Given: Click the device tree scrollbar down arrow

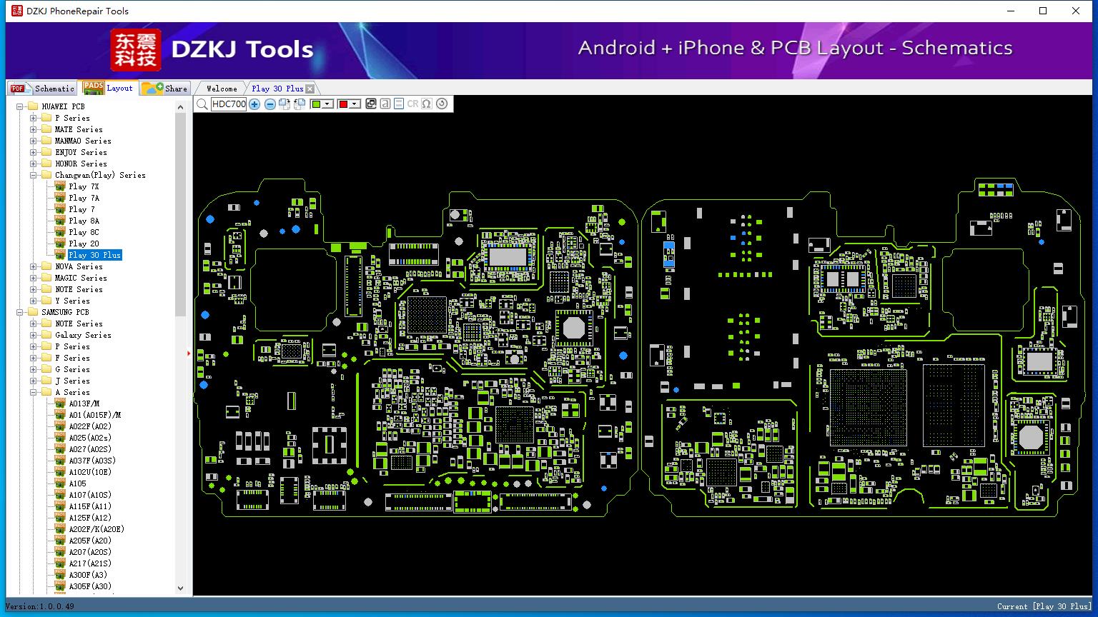Looking at the screenshot, I should [x=180, y=588].
